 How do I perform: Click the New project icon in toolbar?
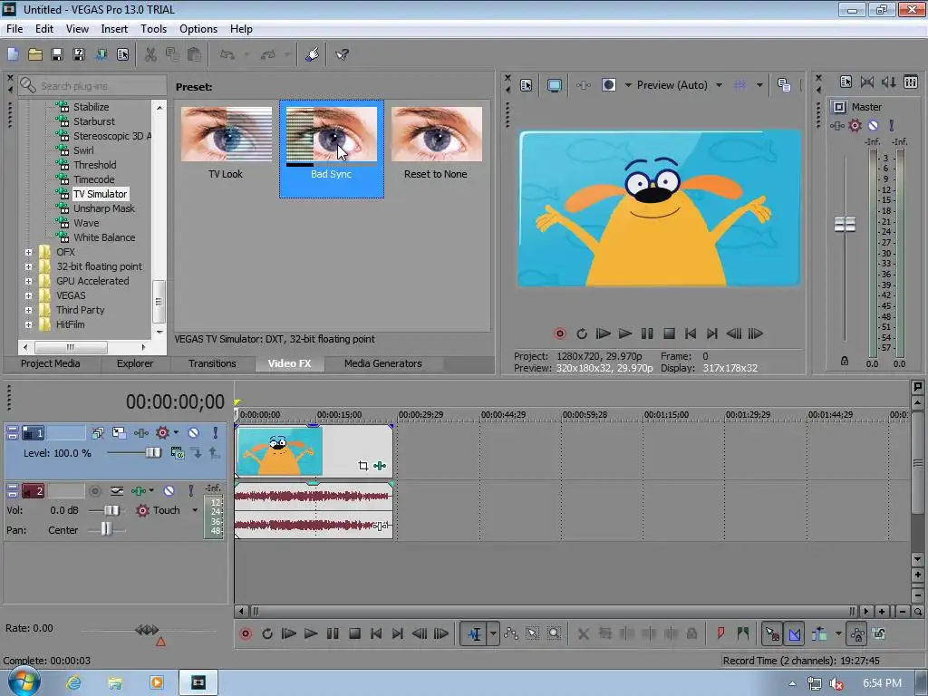13,54
